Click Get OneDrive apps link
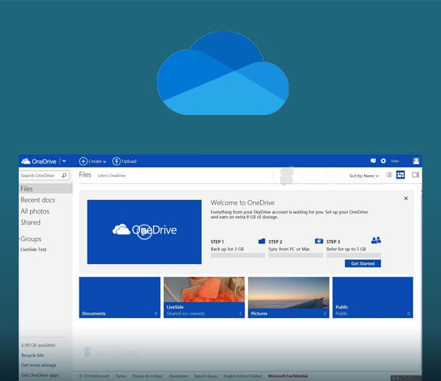This screenshot has height=381, width=441. pos(40,376)
